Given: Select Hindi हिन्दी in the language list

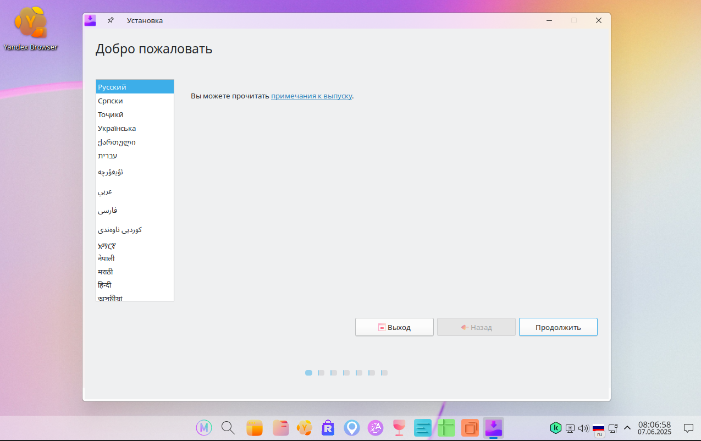Looking at the screenshot, I should tap(135, 285).
